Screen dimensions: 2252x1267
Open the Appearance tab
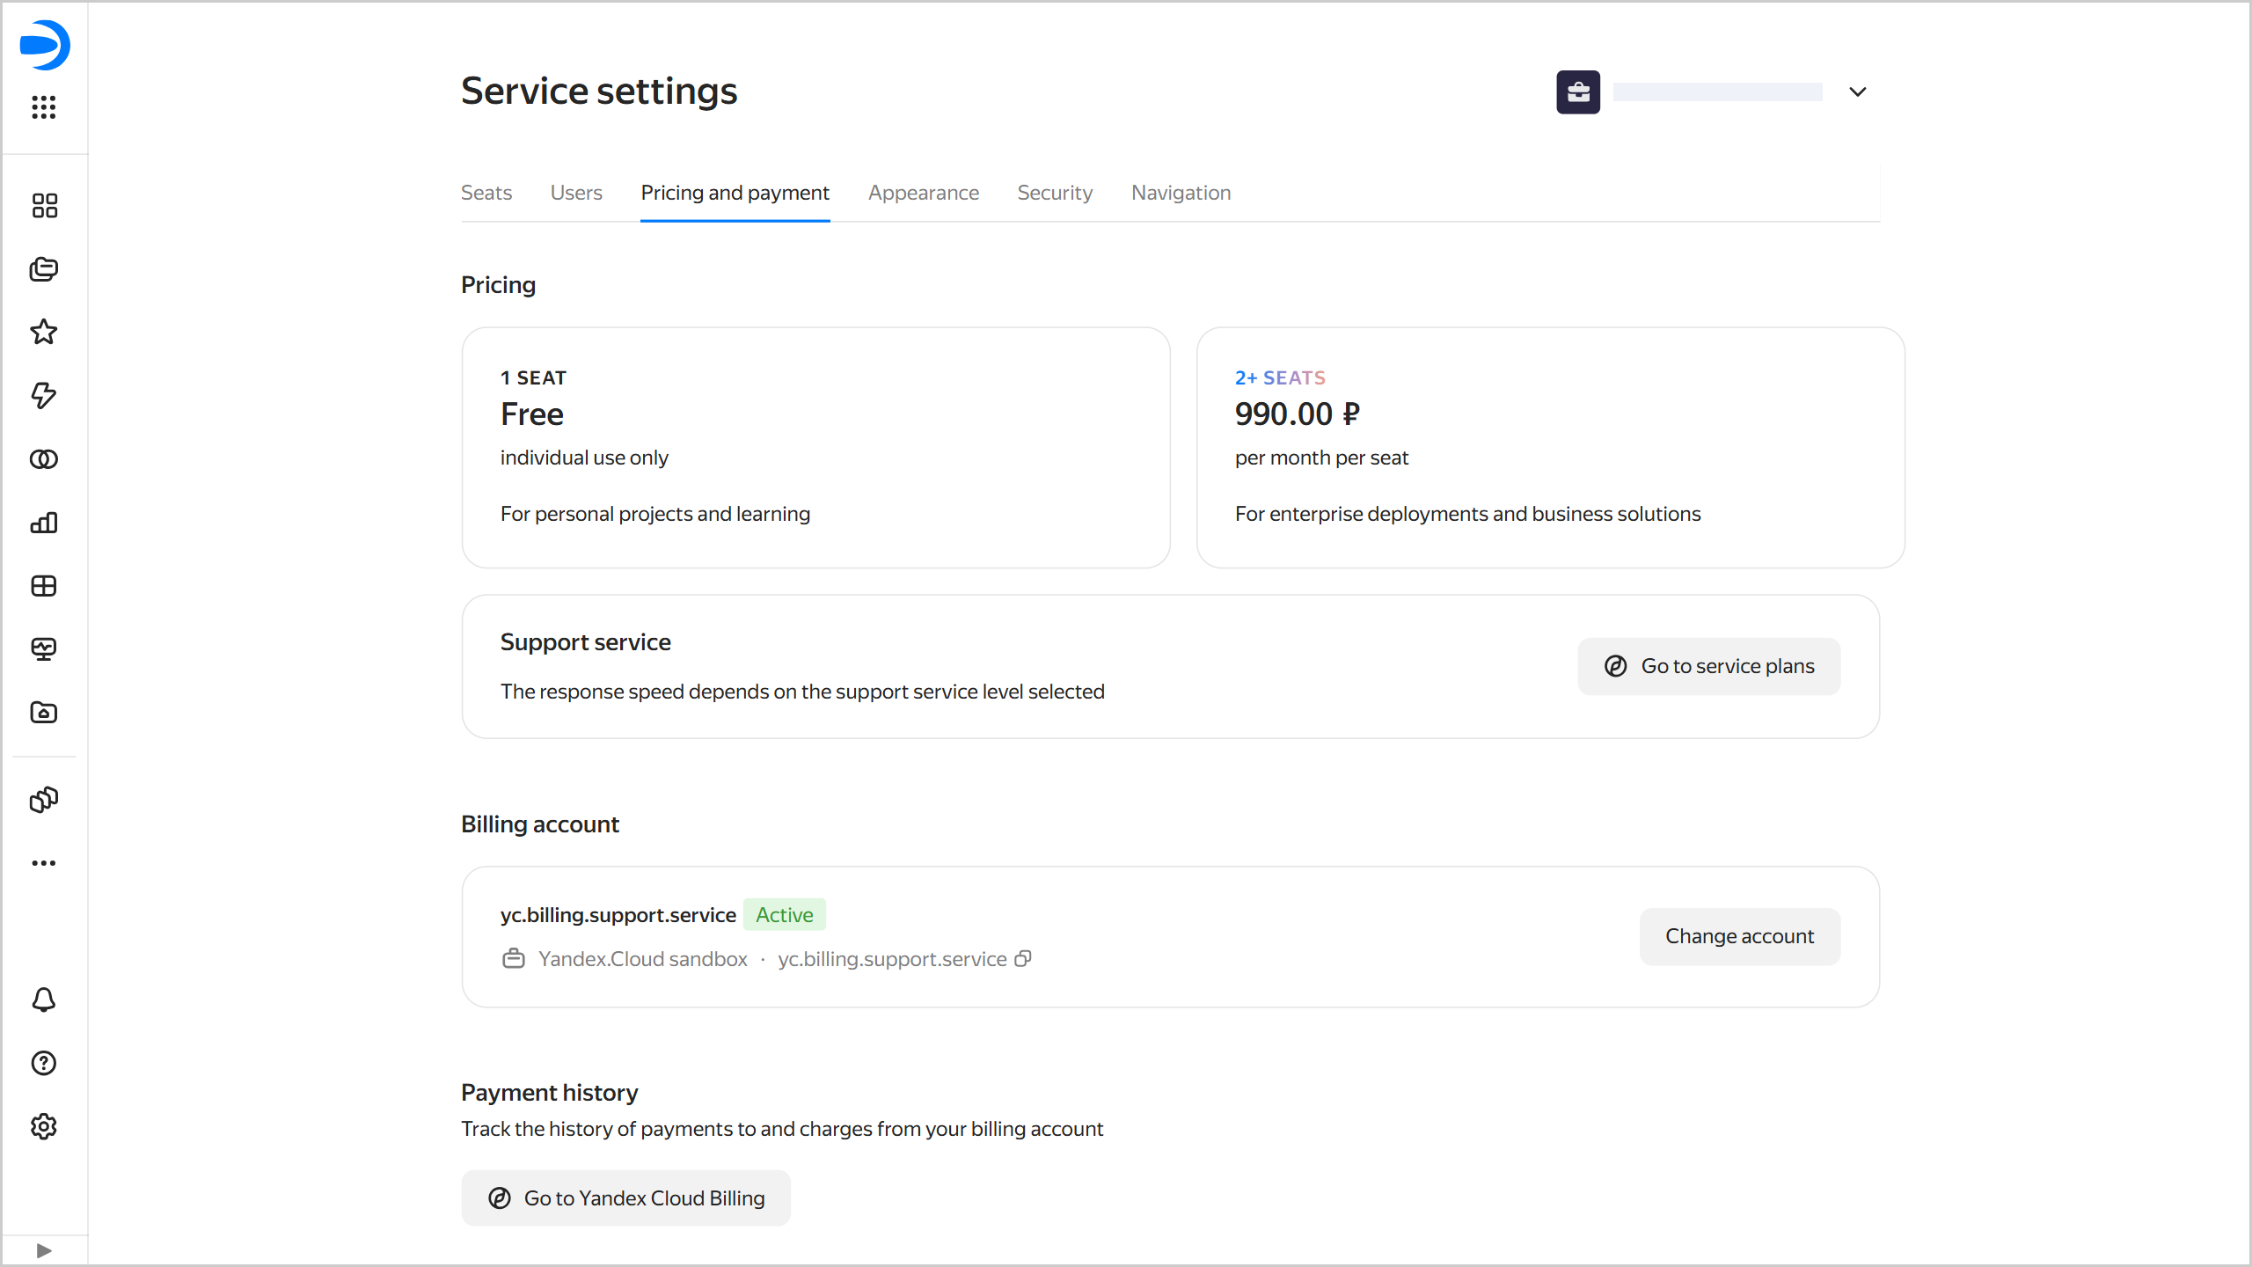coord(923,193)
